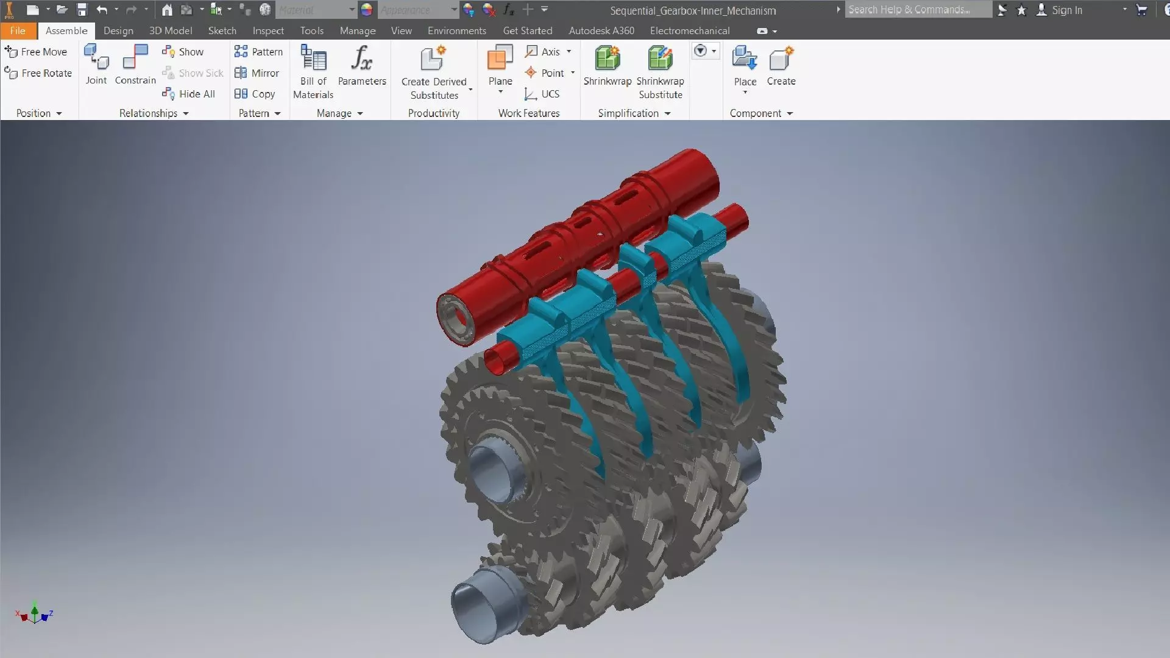The width and height of the screenshot is (1170, 658).
Task: Click the UCS tool
Action: 542,94
